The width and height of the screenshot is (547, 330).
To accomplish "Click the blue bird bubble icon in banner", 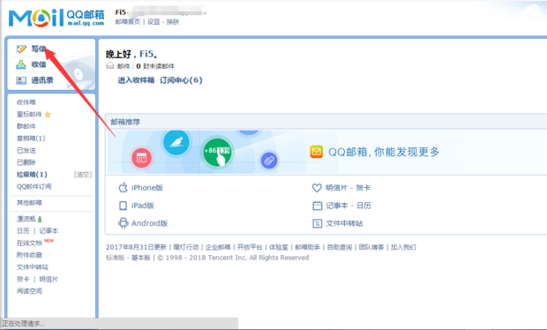I will pyautogui.click(x=176, y=142).
